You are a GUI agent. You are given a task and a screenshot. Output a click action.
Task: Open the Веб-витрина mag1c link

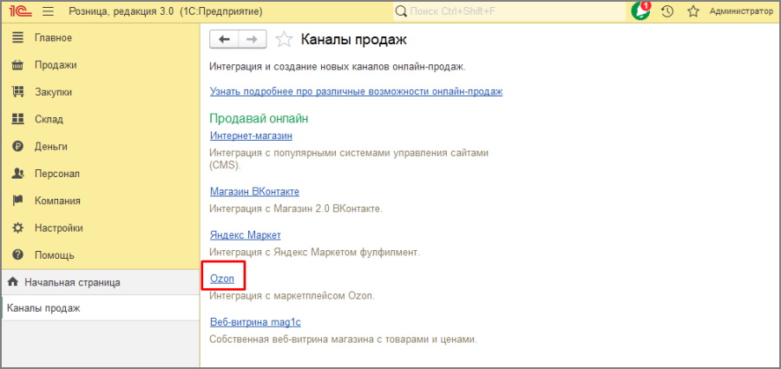(x=255, y=322)
